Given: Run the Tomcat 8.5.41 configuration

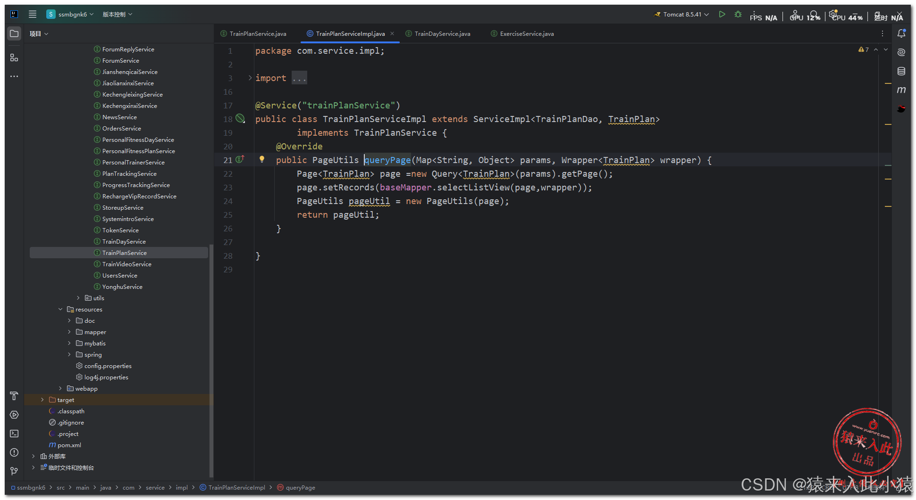Looking at the screenshot, I should pos(722,14).
